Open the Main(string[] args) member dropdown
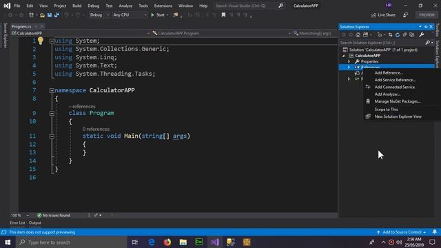Image resolution: width=441 pixels, height=248 pixels. pyautogui.click(x=314, y=33)
